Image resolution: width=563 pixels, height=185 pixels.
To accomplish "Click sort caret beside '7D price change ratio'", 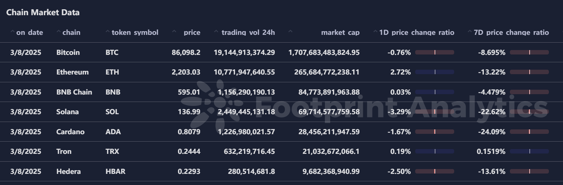I will (x=470, y=32).
